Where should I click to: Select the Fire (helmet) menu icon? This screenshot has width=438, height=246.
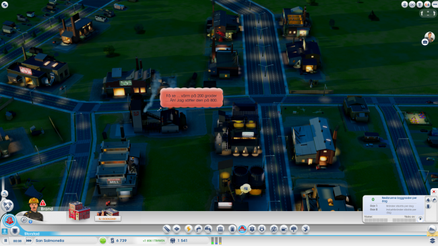pos(242,229)
